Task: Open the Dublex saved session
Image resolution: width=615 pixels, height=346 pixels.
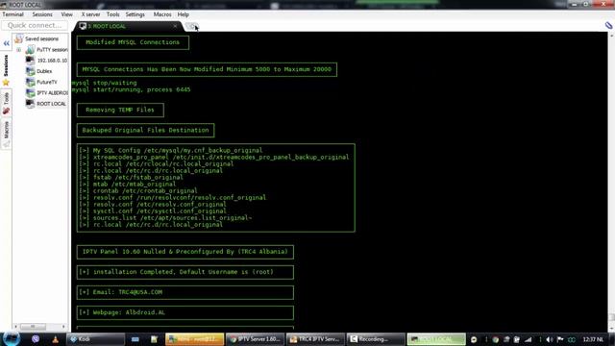Action: 38,71
